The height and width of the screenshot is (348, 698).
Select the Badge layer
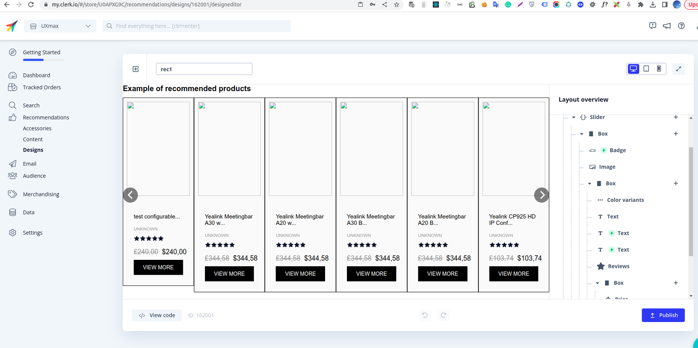(617, 150)
